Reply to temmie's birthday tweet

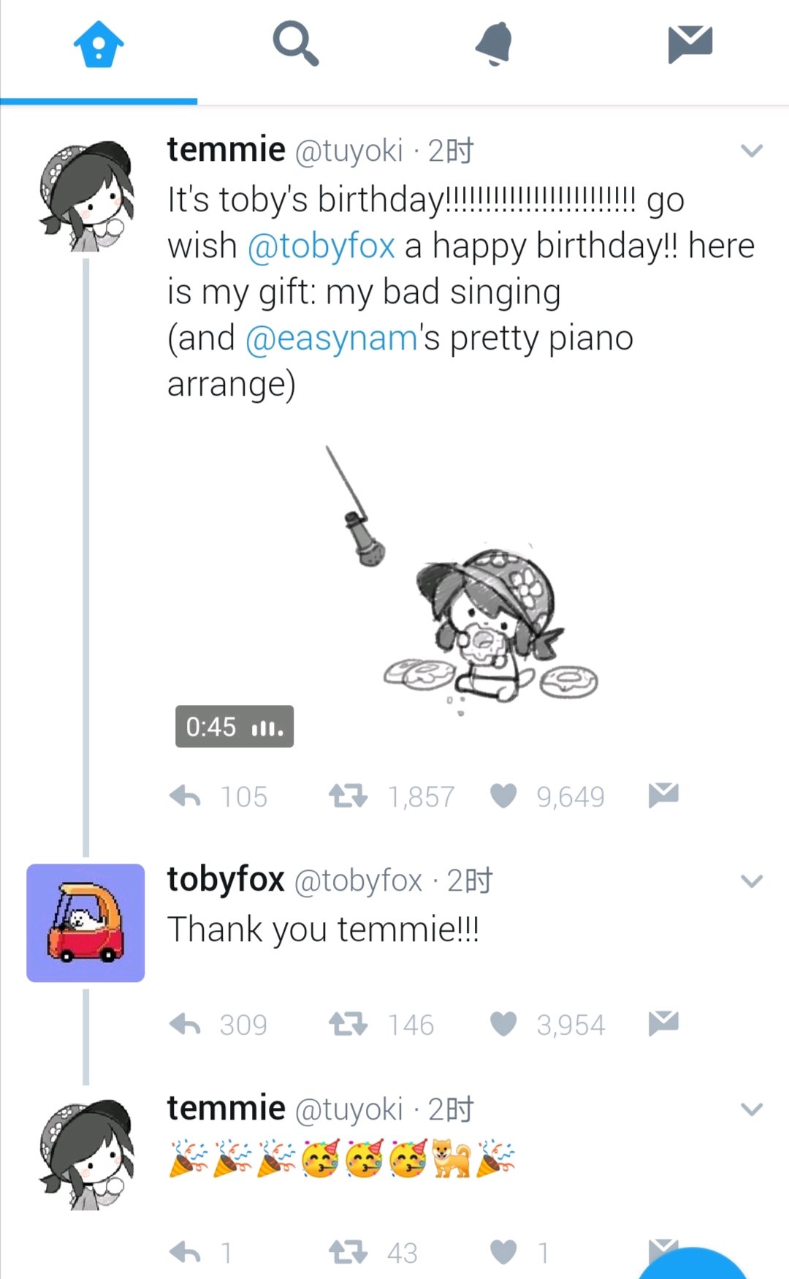[185, 796]
